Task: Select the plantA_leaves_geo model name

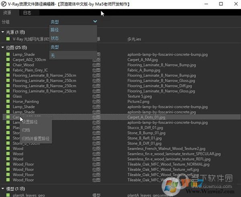Action: click(x=29, y=195)
